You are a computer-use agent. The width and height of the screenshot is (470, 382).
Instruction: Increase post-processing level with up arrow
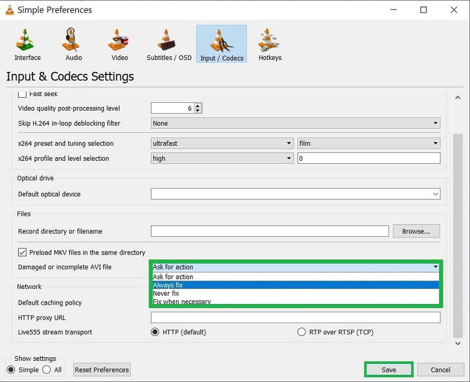(x=198, y=106)
